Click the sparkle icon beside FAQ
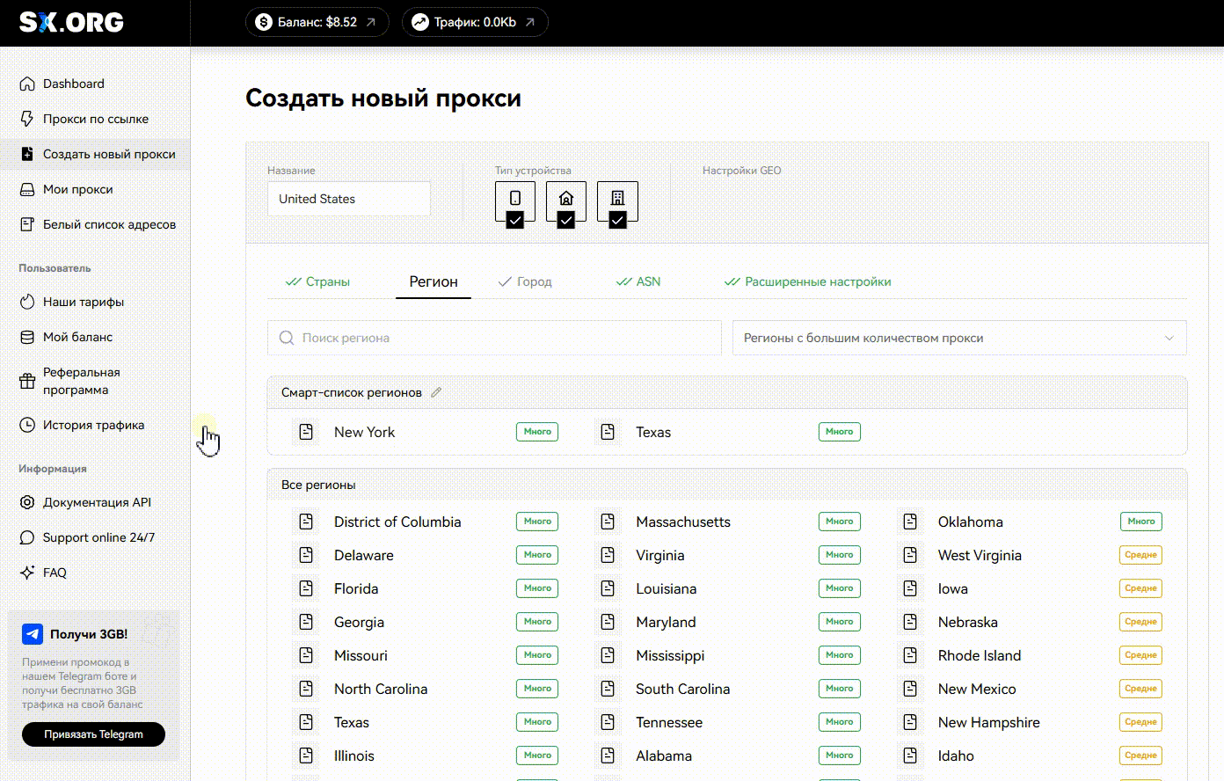1224x781 pixels. tap(27, 573)
